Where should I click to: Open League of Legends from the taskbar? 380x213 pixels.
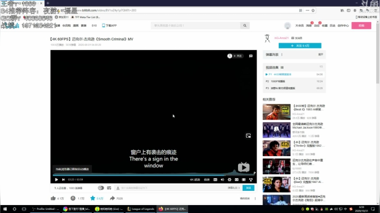tap(140, 209)
